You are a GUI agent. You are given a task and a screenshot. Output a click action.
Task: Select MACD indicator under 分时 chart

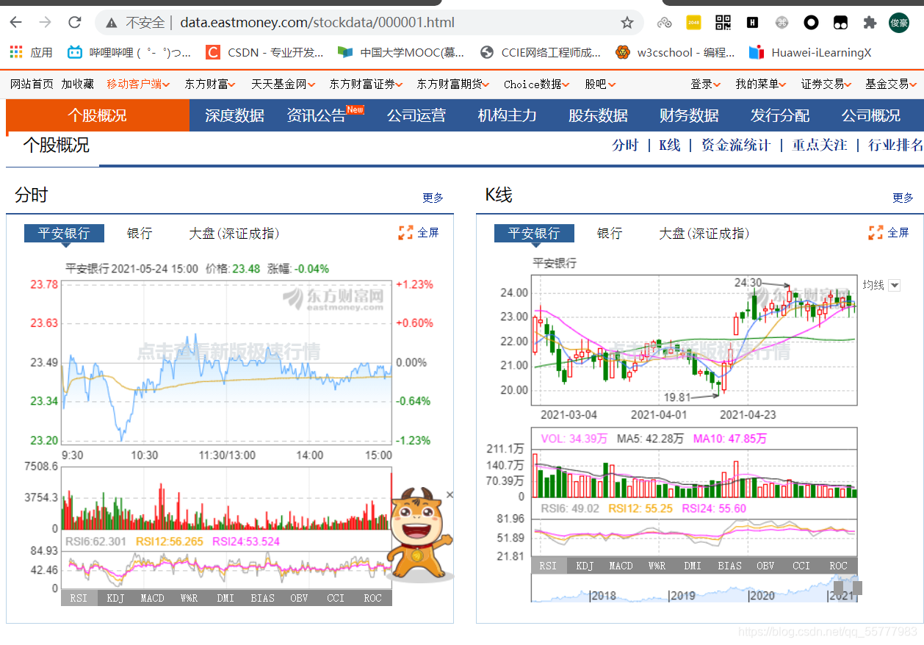click(153, 598)
